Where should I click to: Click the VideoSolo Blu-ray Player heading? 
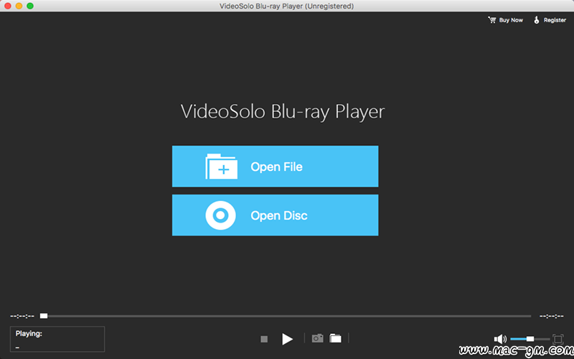pos(283,112)
